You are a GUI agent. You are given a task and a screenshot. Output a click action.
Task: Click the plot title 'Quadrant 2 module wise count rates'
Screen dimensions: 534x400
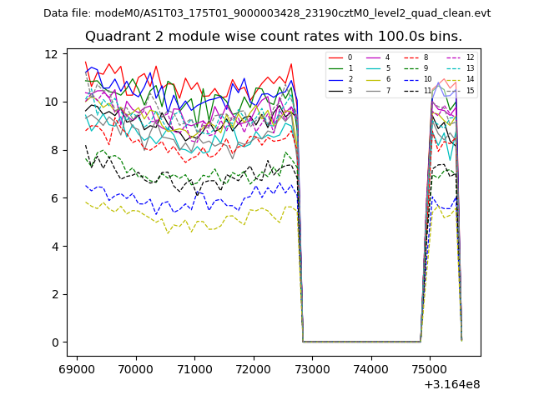click(274, 37)
